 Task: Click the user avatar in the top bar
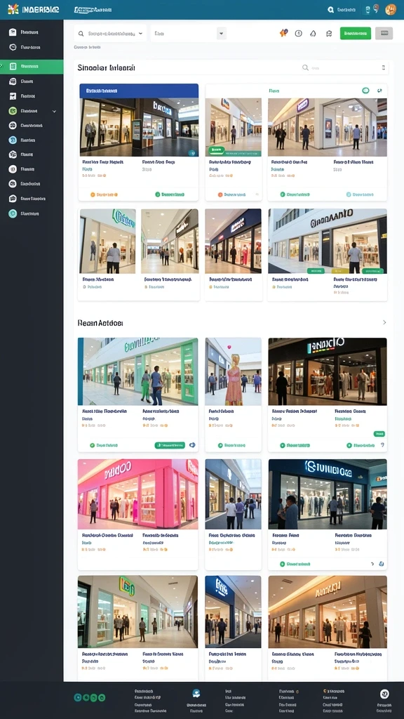391,9
